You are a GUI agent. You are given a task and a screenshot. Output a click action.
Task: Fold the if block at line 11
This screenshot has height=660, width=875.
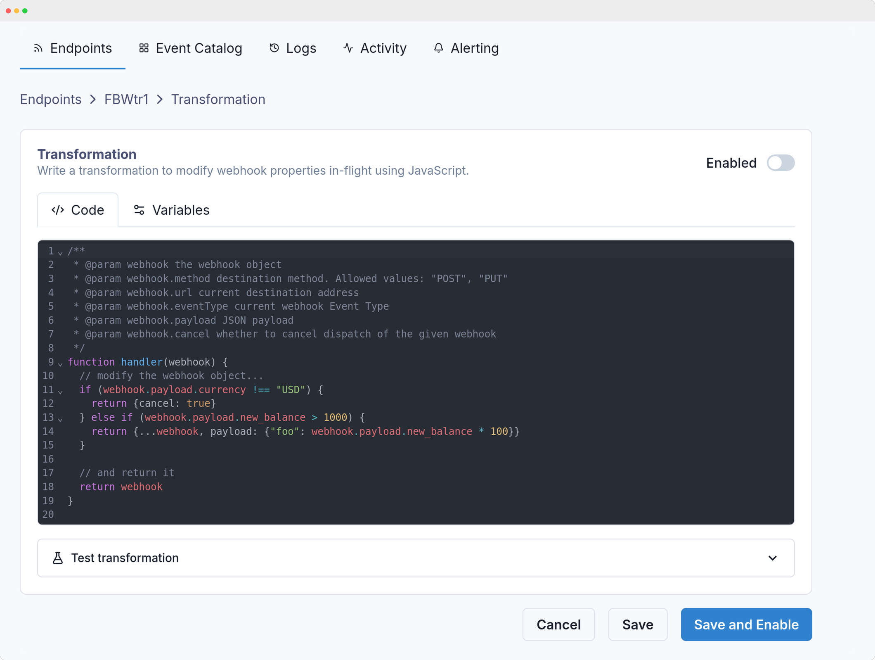point(60,391)
